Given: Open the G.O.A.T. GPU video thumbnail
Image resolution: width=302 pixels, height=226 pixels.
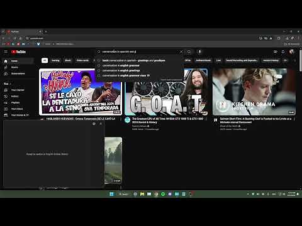Looking at the screenshot, I should click(166, 92).
